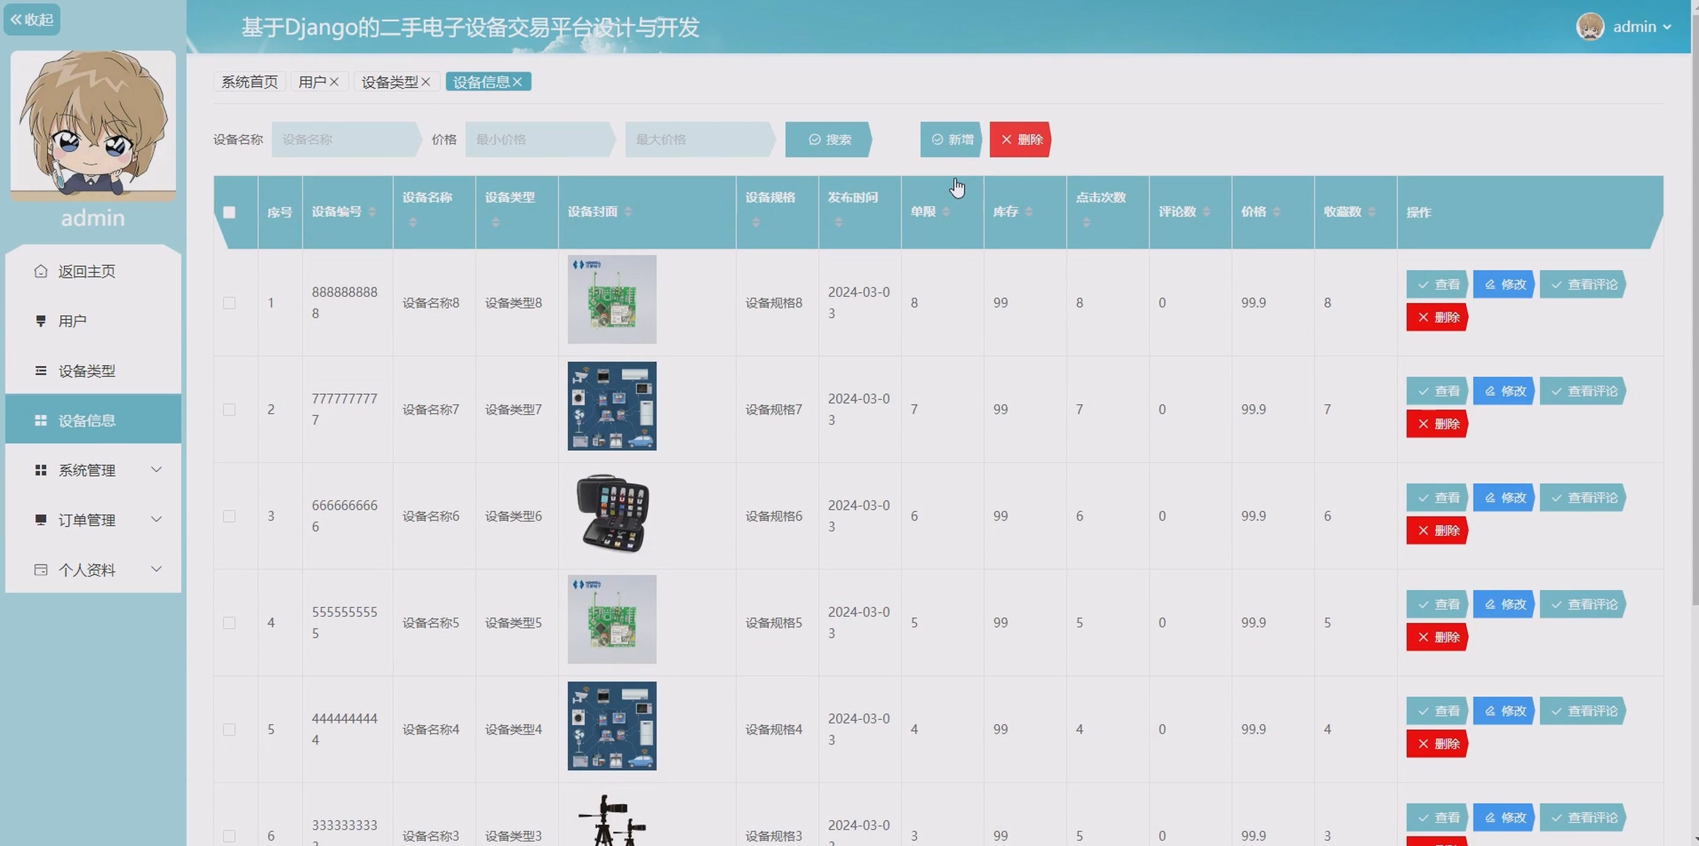Close the 设备信息 tab
Image resolution: width=1699 pixels, height=846 pixels.
[518, 82]
